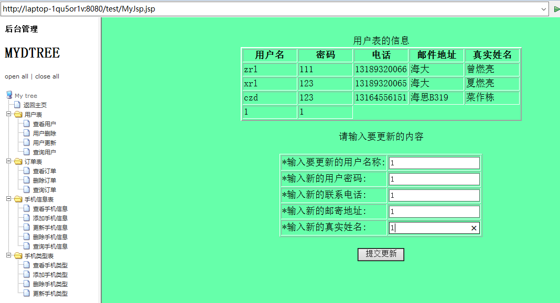Viewport: 560px width, 303px height.
Task: Click the page icon beside 删除手机类型
Action: [x=26, y=284]
